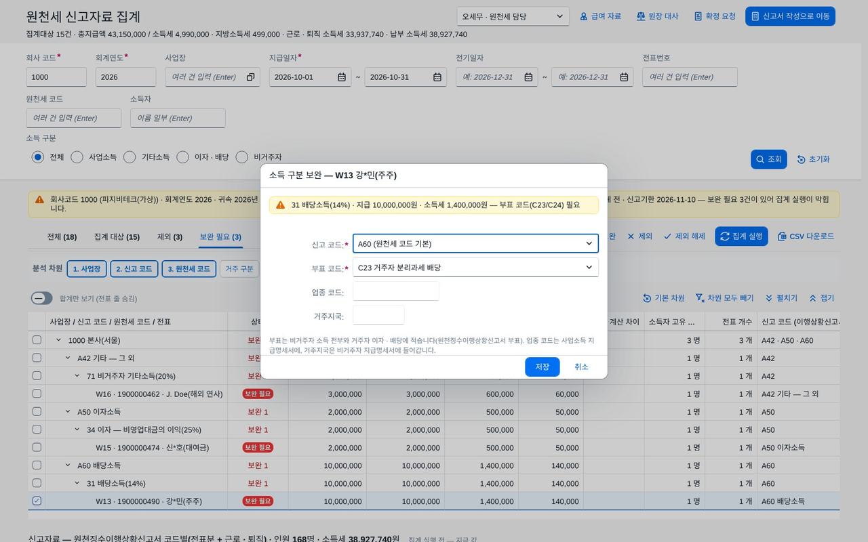This screenshot has height=542, width=868.
Task: Collapse A42 기타 — 그 외 row
Action: point(68,358)
